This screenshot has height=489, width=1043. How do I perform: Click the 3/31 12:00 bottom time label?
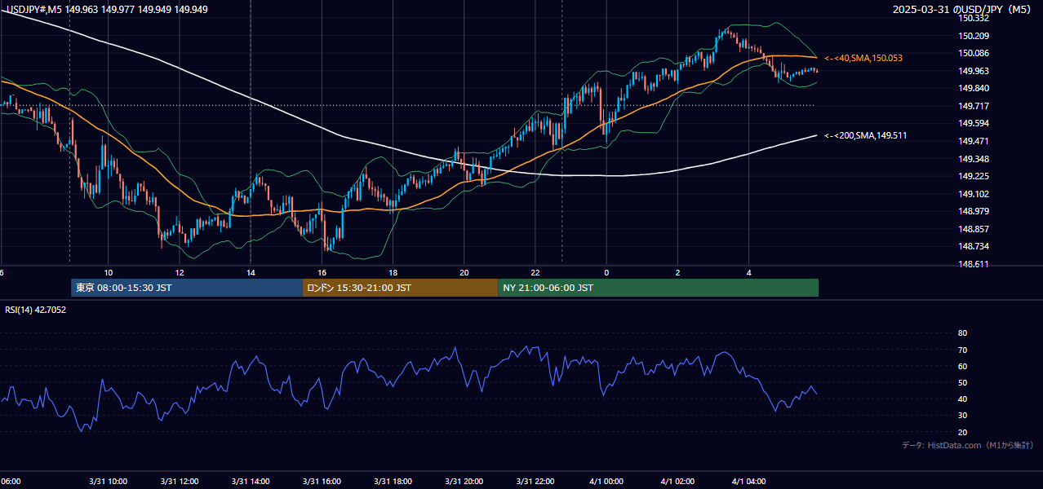[x=179, y=481]
